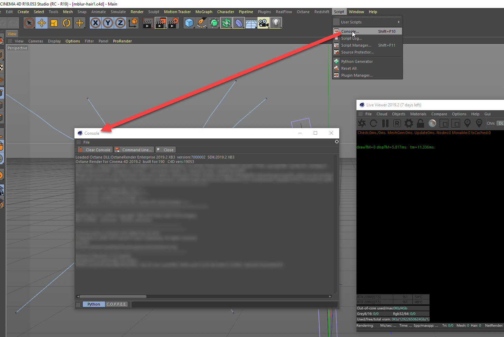Viewport: 504px width, 337px height.
Task: Click the green MoGraph Array/Cloner icon
Action: click(x=226, y=23)
